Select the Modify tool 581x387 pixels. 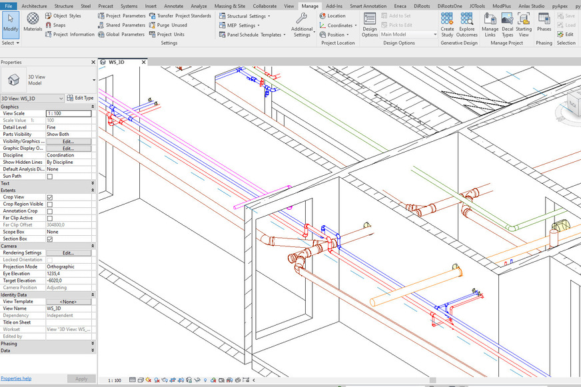pos(10,23)
